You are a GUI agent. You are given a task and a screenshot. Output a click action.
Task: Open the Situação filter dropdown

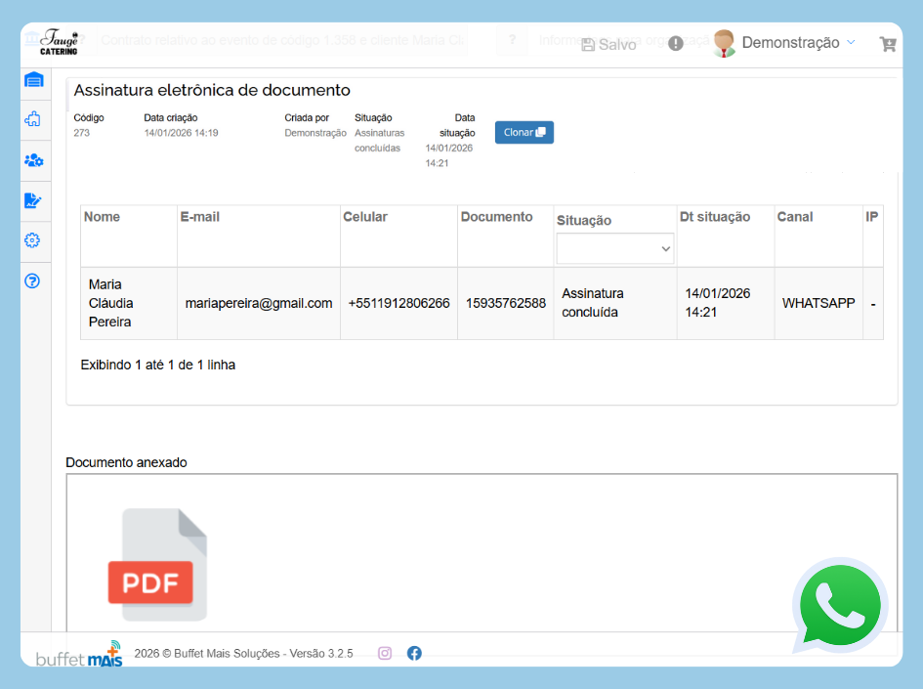tap(615, 248)
